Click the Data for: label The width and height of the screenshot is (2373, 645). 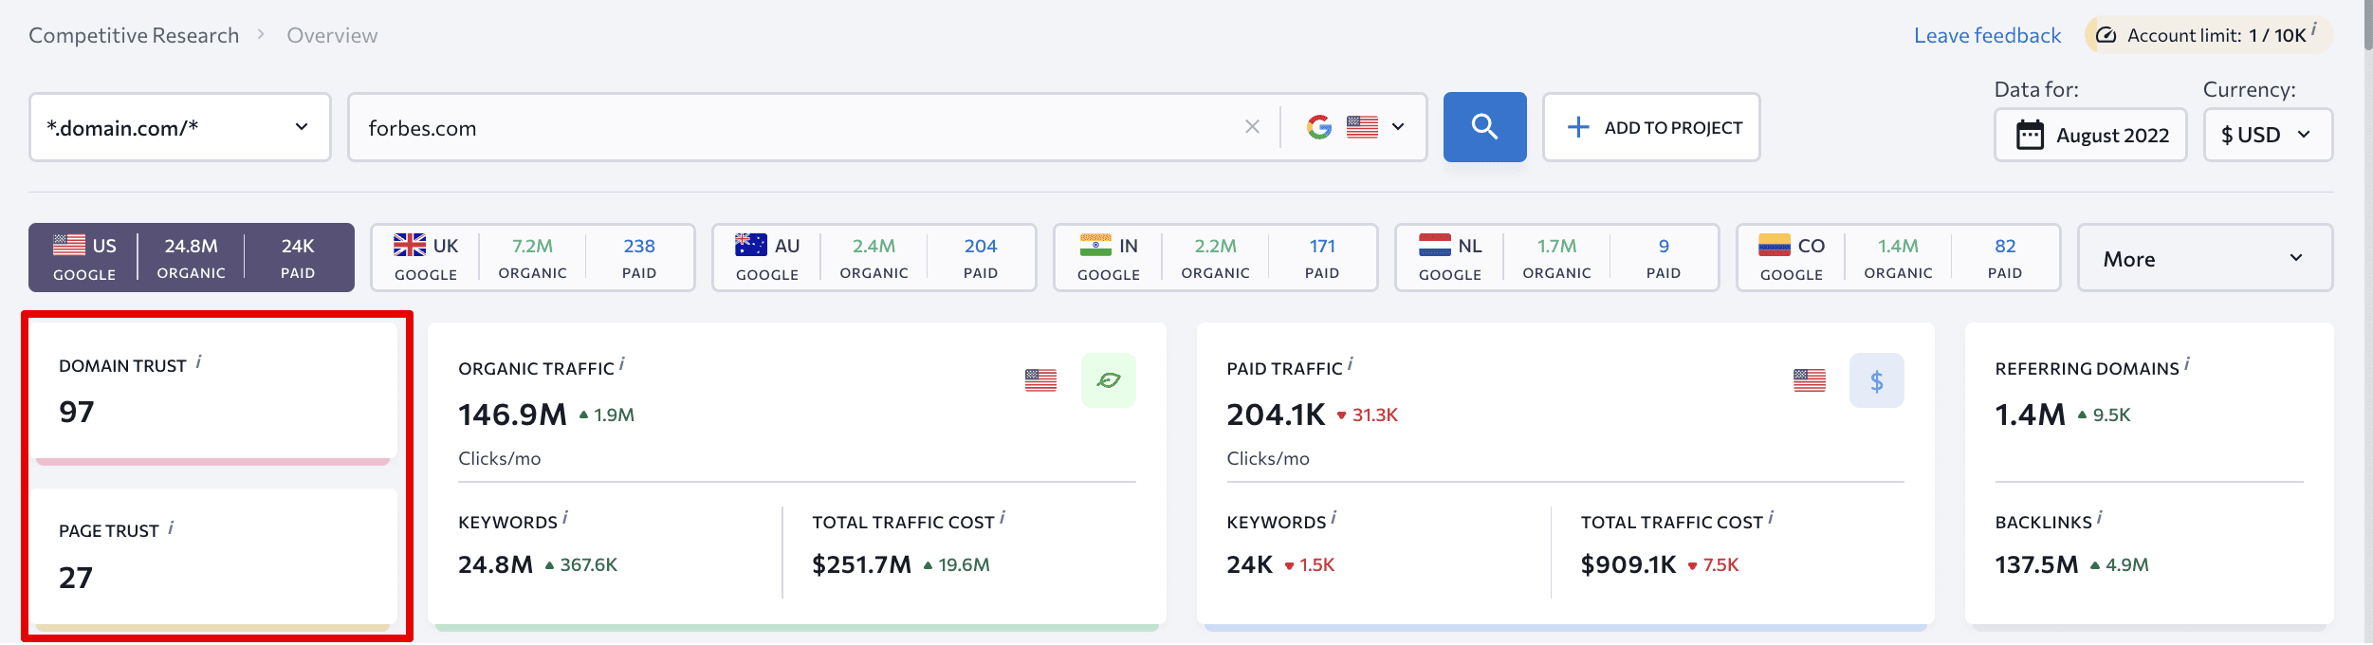pos(2036,89)
